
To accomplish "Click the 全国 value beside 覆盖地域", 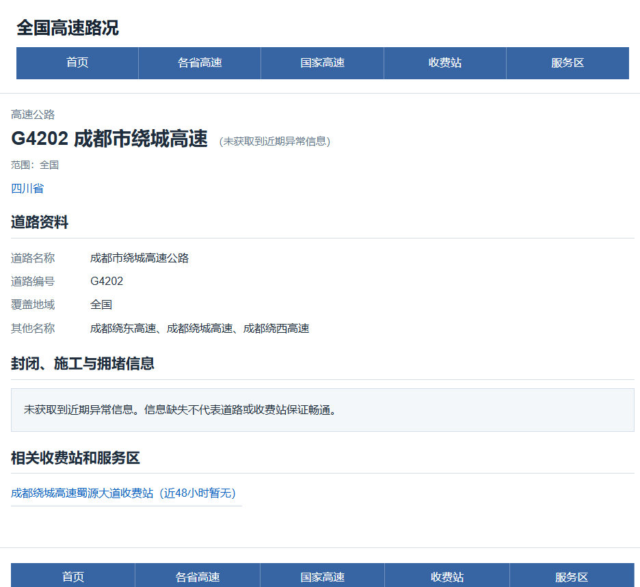I will tap(101, 305).
